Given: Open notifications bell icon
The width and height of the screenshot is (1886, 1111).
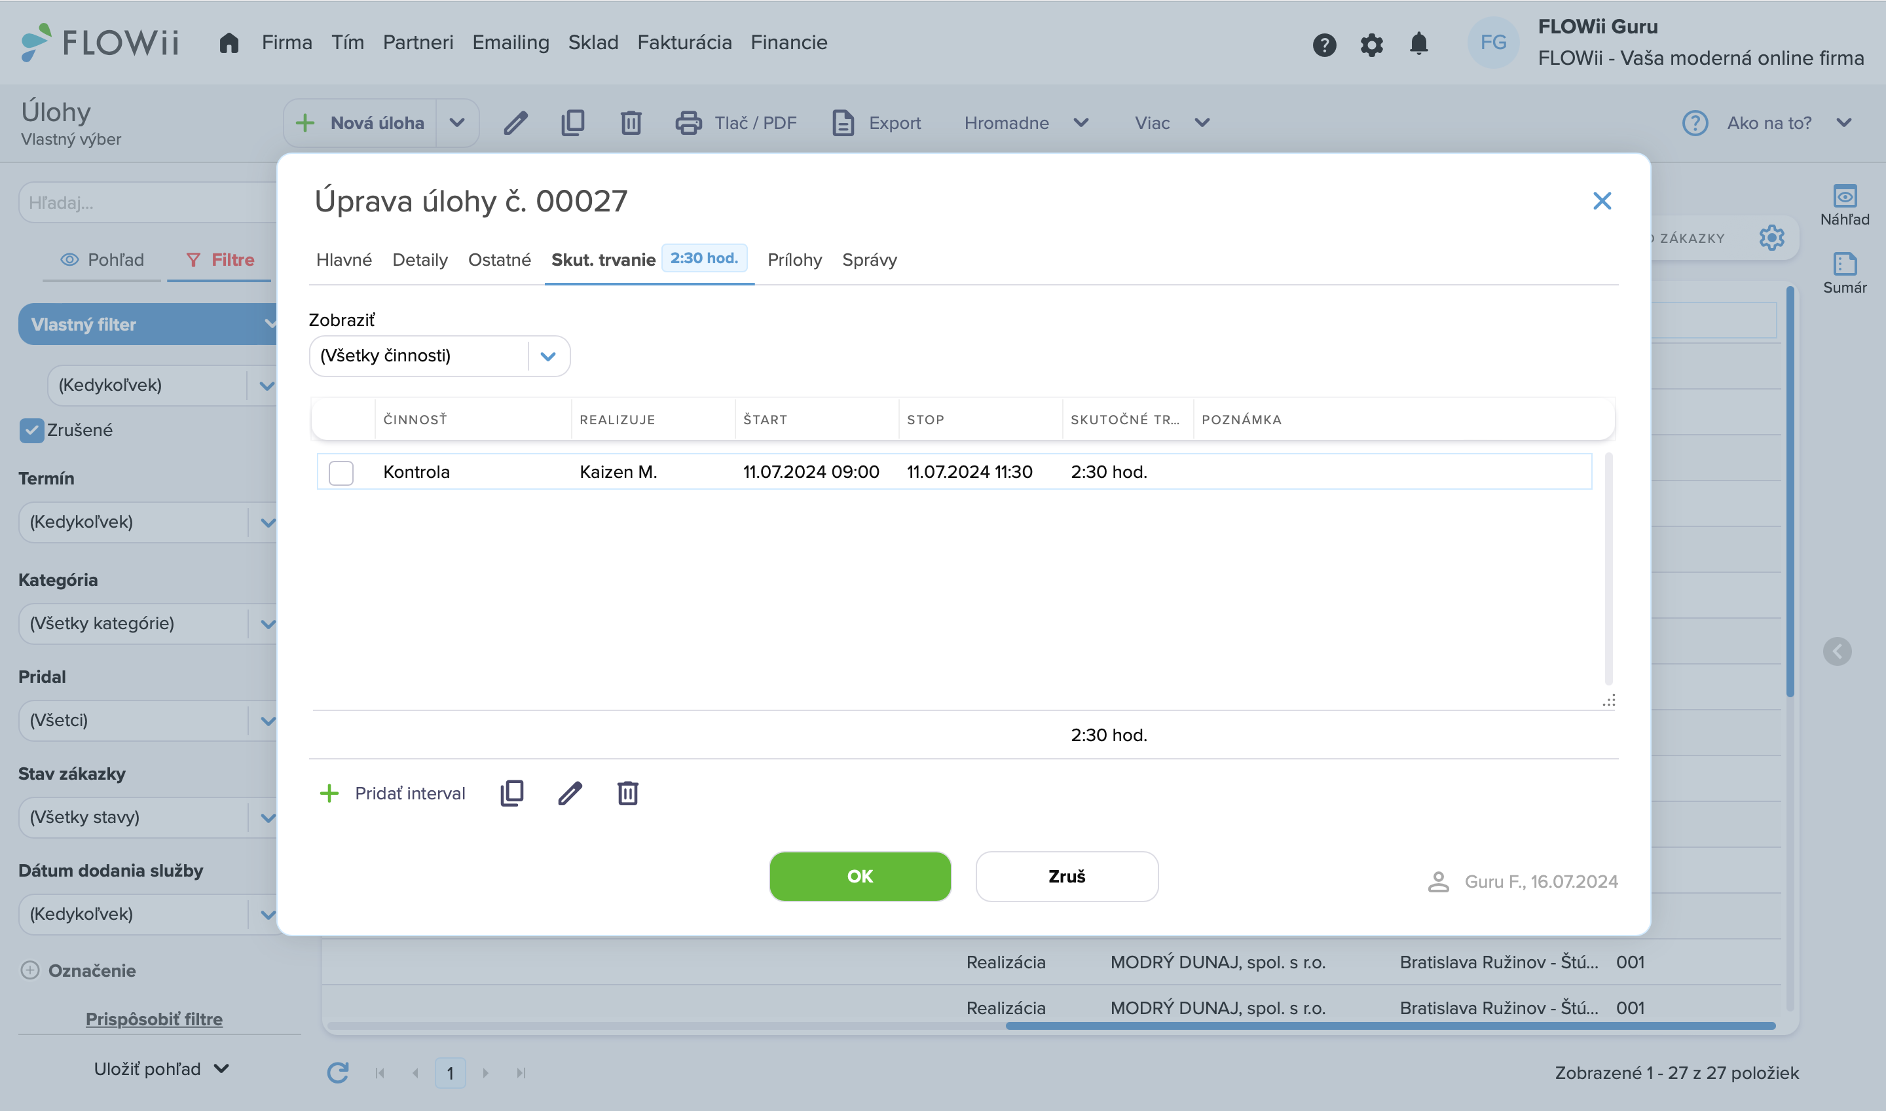Looking at the screenshot, I should [x=1418, y=44].
